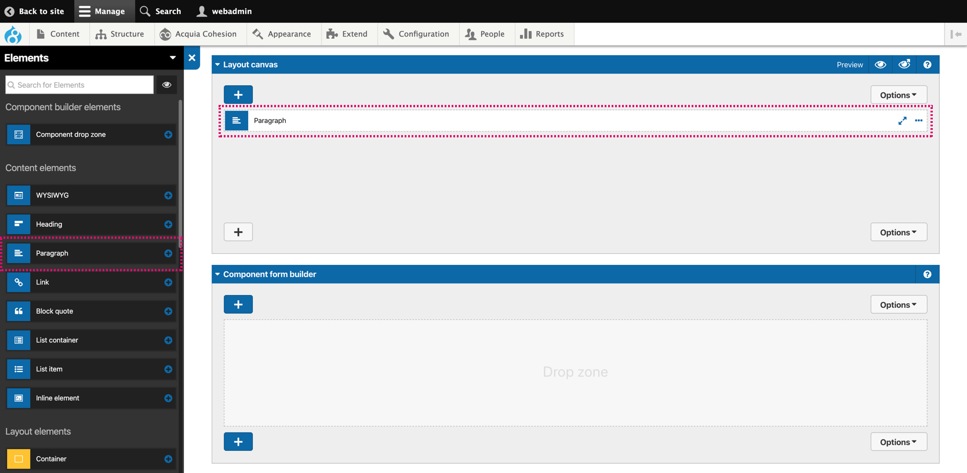This screenshot has width=967, height=473.
Task: Select the yellow Container icon
Action: tap(19, 459)
